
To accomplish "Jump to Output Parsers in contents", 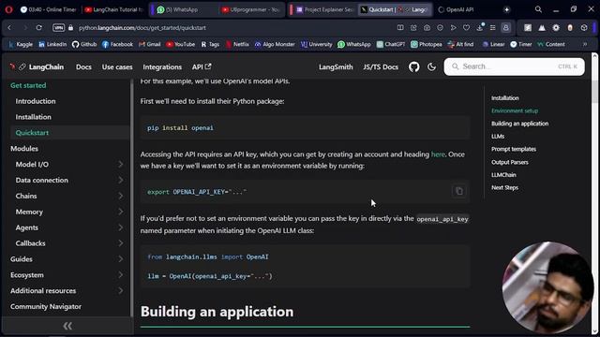I will point(510,162).
